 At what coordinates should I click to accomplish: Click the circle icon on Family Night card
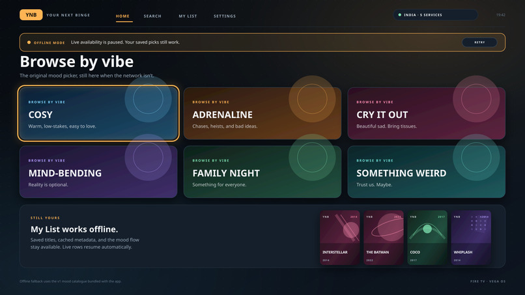pyautogui.click(x=312, y=158)
